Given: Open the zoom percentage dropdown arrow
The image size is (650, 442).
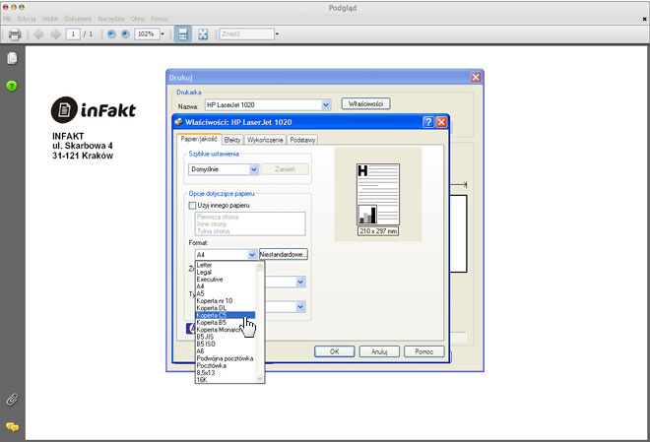Looking at the screenshot, I should tap(162, 34).
